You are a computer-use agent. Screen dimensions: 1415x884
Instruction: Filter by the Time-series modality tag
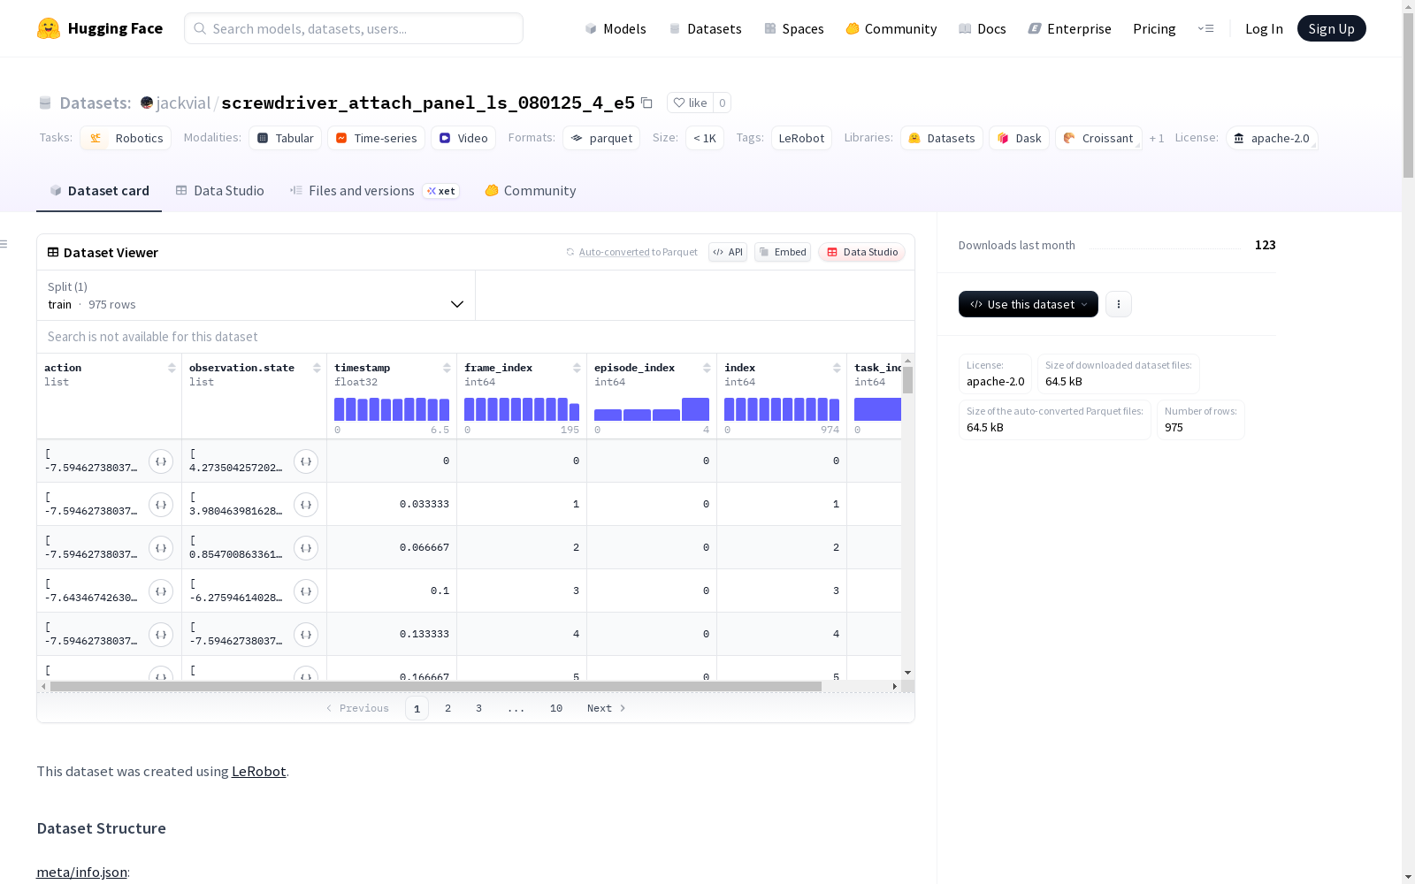[376, 138]
